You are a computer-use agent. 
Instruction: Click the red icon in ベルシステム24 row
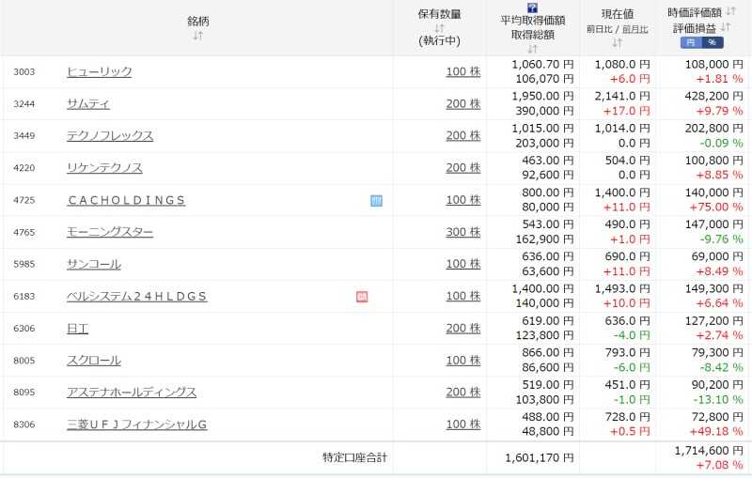[362, 297]
